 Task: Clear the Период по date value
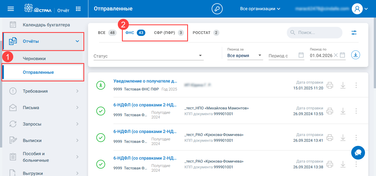tap(336, 55)
